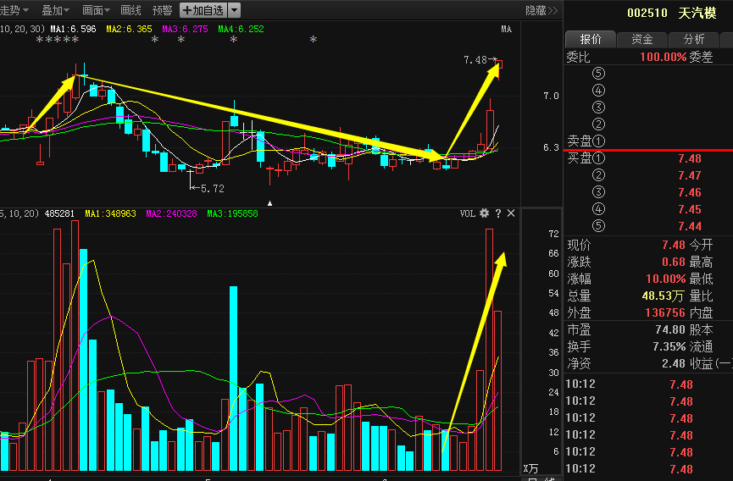Switch to the 资金 tab
This screenshot has height=481, width=733.
tap(641, 39)
